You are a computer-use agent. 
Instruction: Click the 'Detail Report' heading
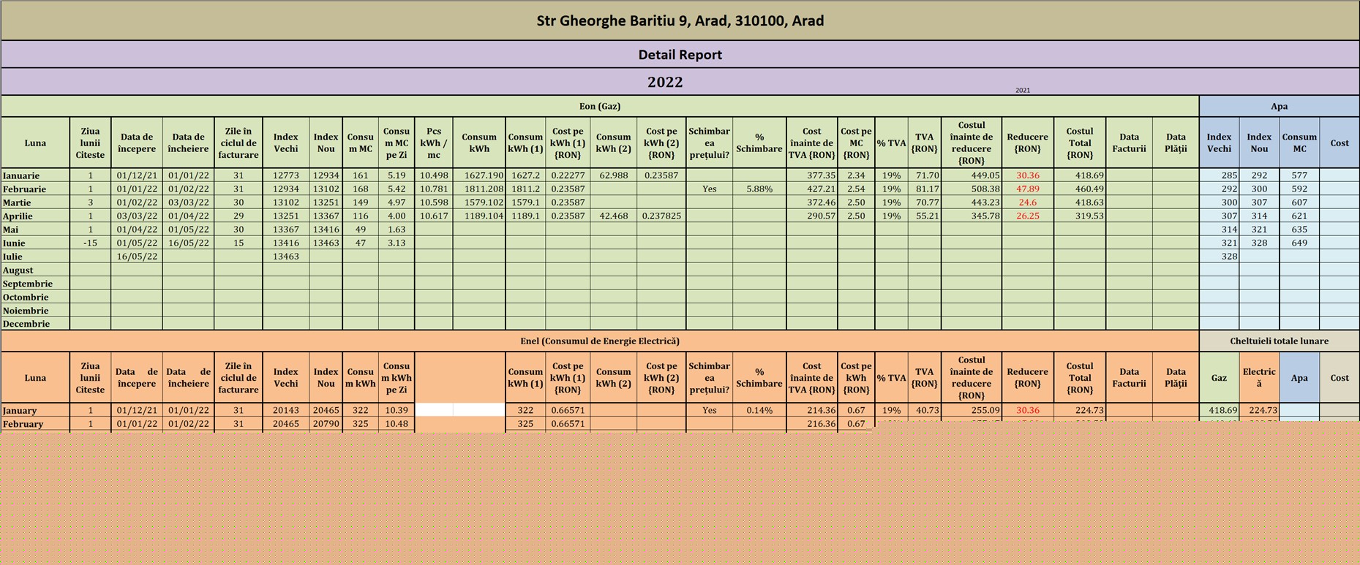[680, 55]
